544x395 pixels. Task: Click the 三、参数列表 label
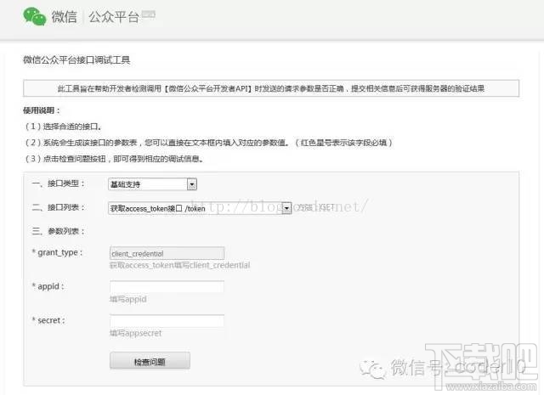pos(58,231)
